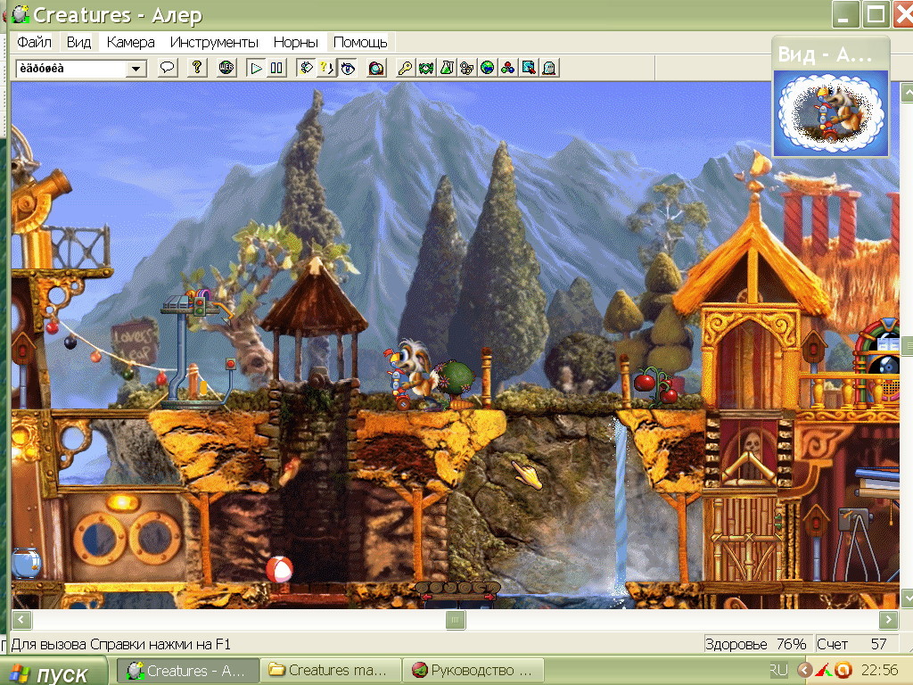Open the Файл menu
The image size is (913, 685).
coord(35,43)
